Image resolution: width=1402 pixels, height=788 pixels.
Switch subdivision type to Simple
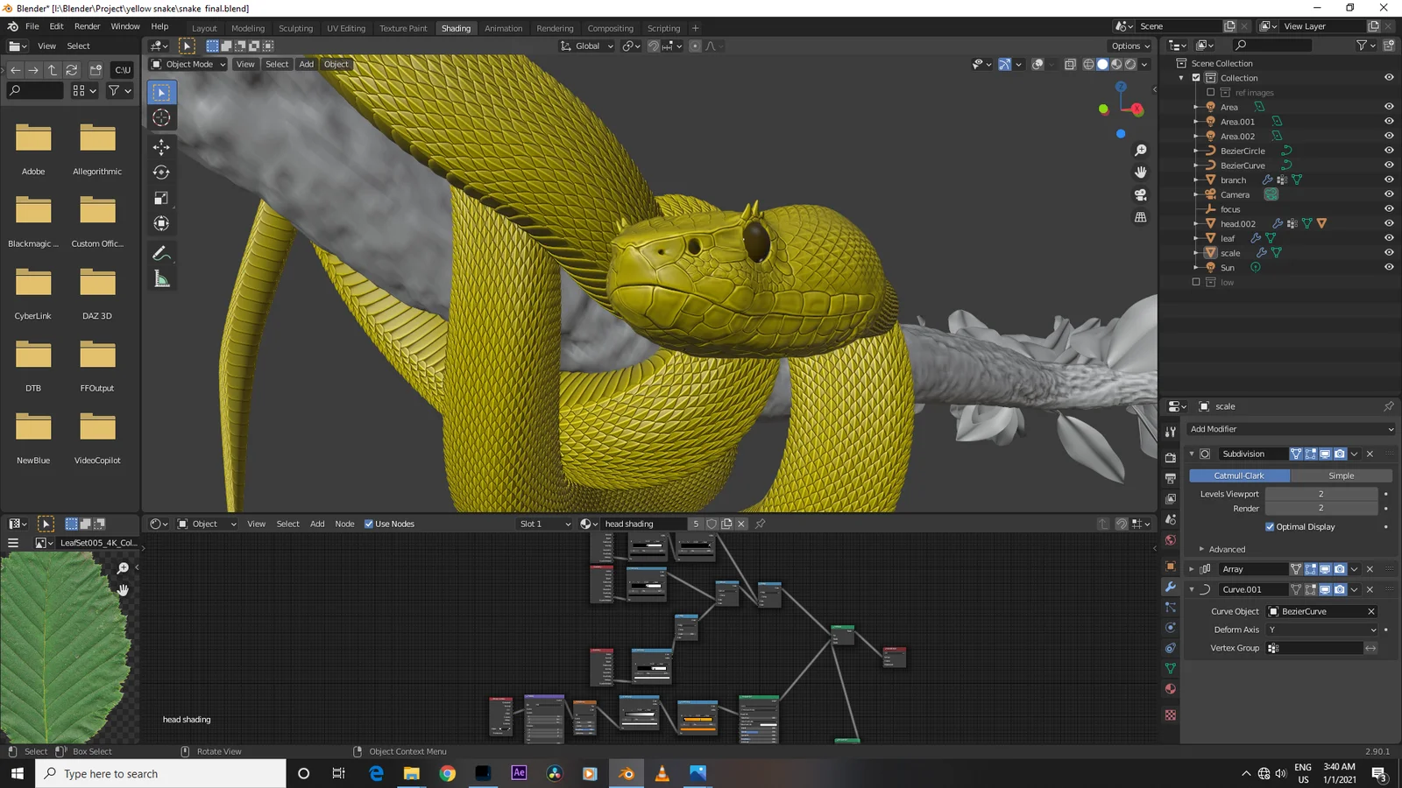point(1342,475)
